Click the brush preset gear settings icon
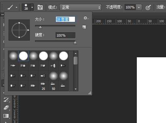The image size is (166, 123). [86, 18]
